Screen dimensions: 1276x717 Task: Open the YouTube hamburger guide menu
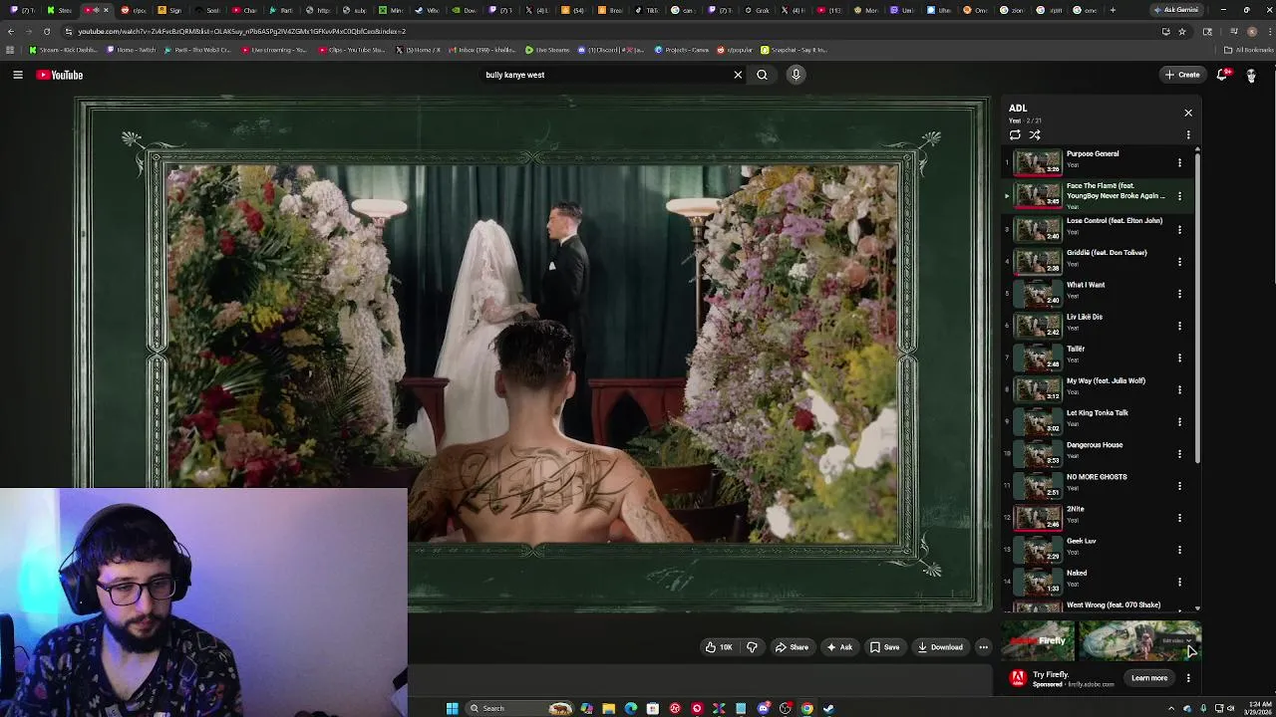(18, 75)
